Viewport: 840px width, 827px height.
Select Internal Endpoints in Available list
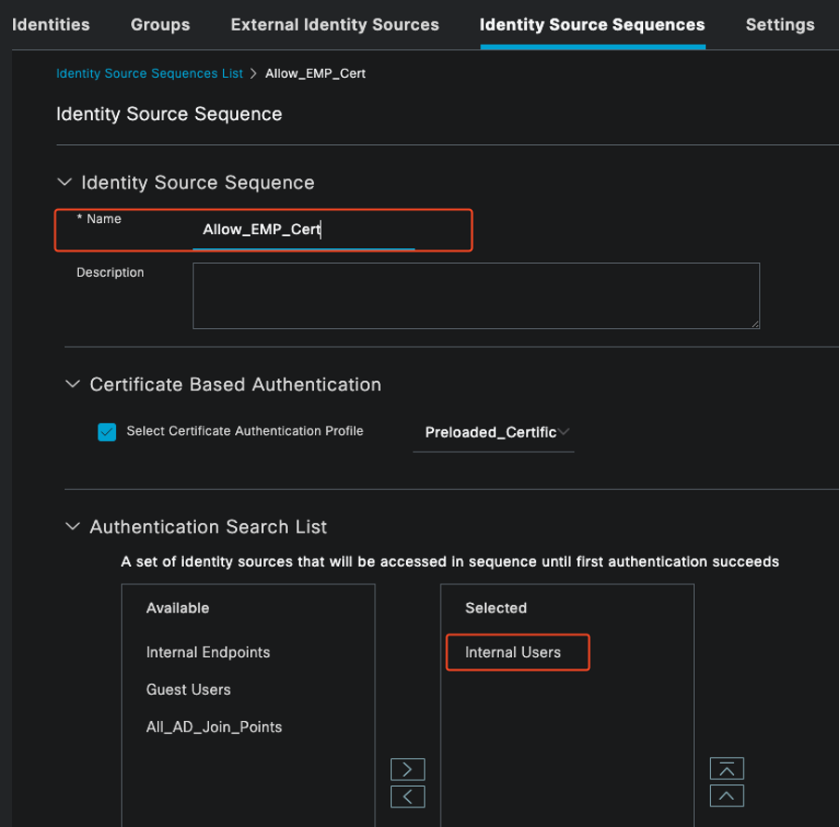coord(208,652)
